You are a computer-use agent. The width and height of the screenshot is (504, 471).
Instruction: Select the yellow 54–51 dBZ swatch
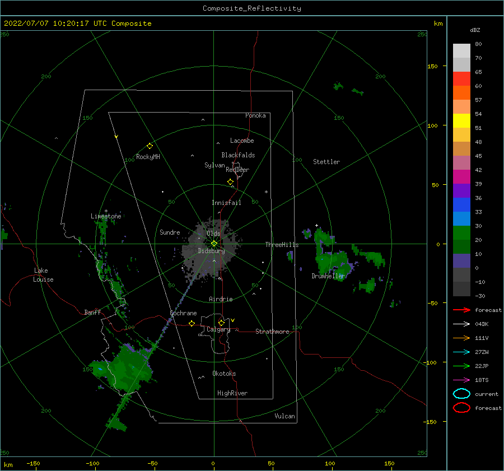(461, 121)
